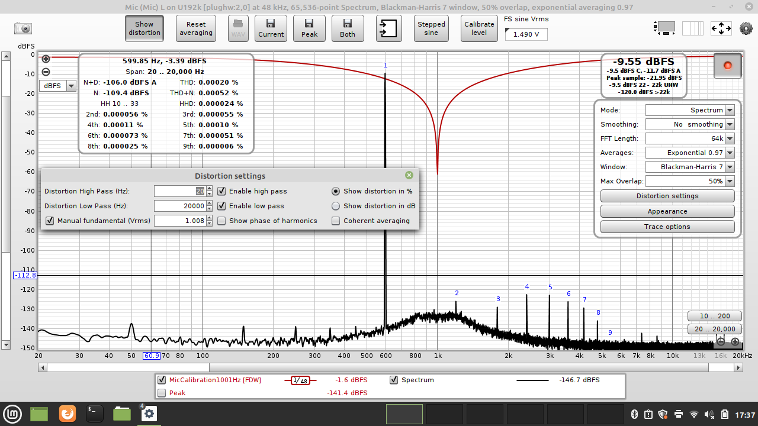Viewport: 758px width, 426px height.
Task: Increase the Distortion High Pass spinner
Action: pyautogui.click(x=209, y=188)
